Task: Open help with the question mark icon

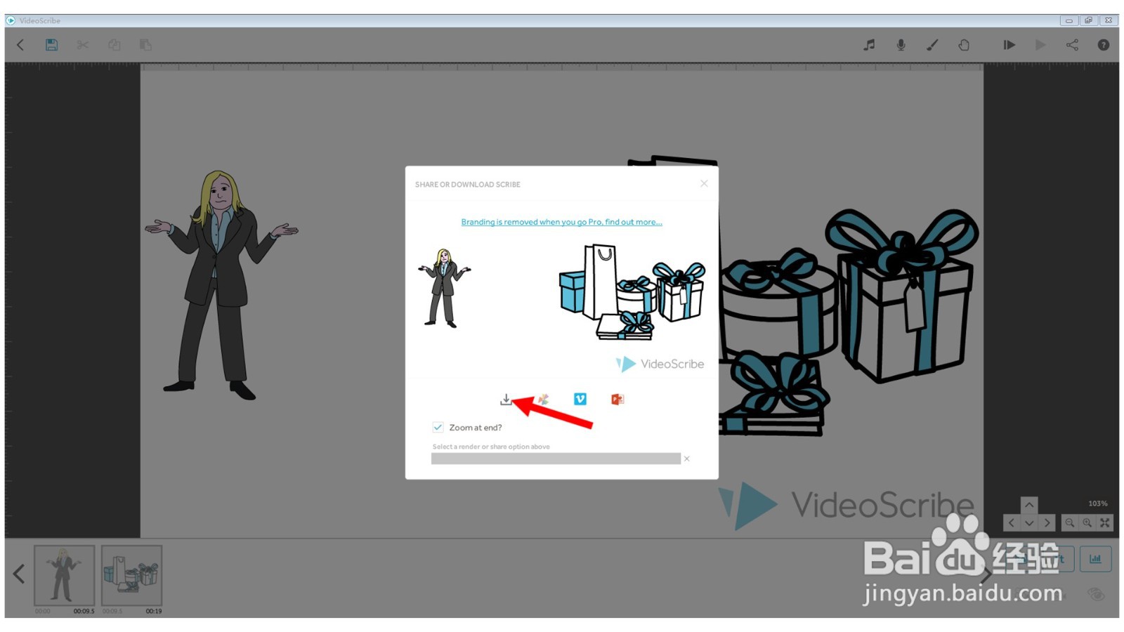Action: pos(1104,45)
